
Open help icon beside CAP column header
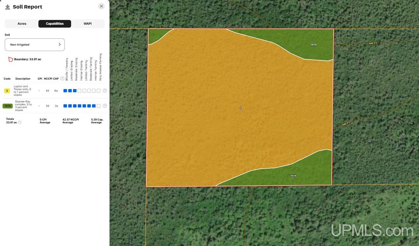62,79
